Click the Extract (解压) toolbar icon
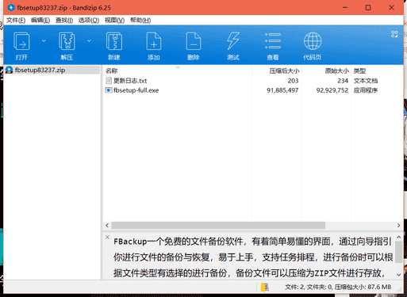The width and height of the screenshot is (407, 297). 67,41
